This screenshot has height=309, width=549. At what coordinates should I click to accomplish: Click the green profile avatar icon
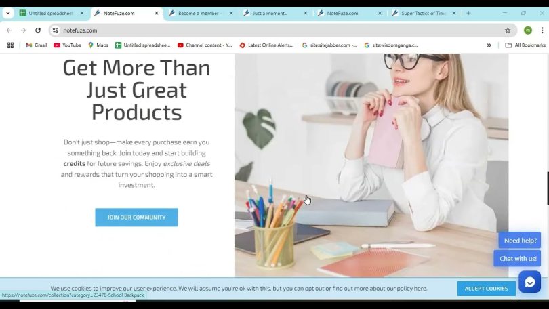point(528,30)
